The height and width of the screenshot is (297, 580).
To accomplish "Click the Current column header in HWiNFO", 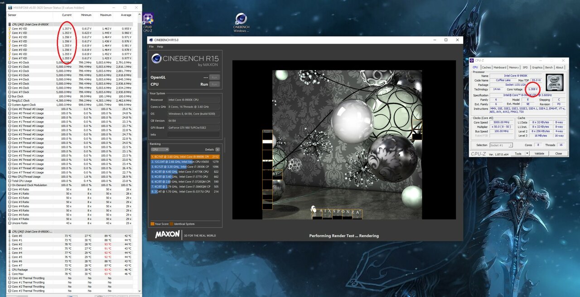I will [x=67, y=15].
